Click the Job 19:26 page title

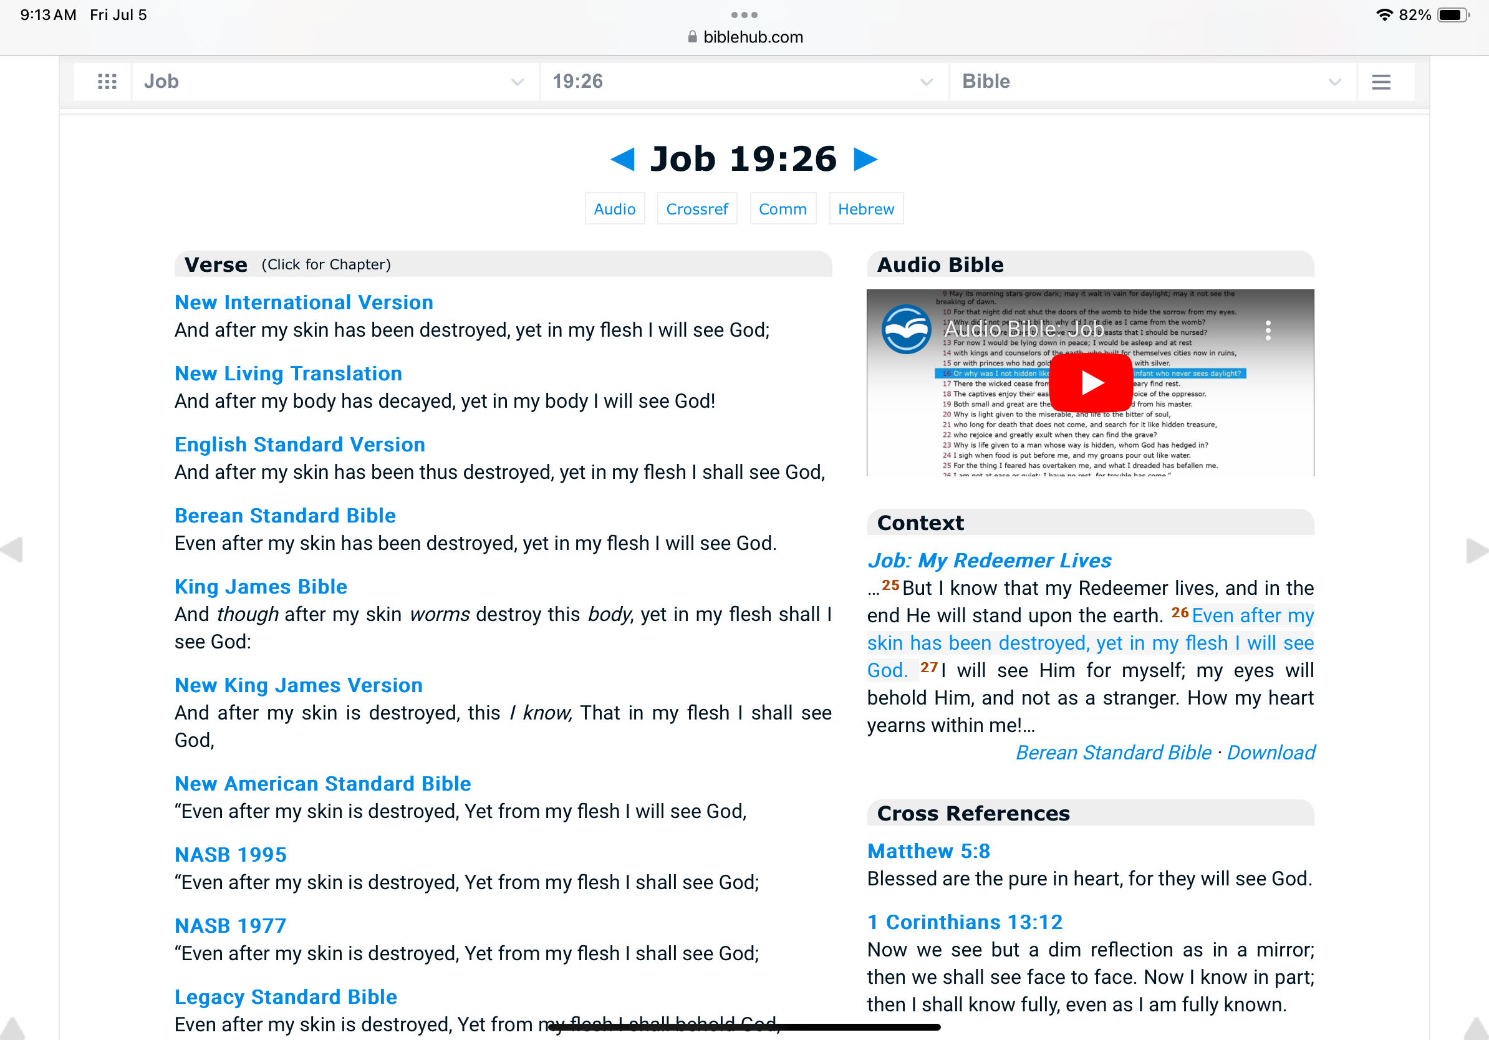point(744,159)
